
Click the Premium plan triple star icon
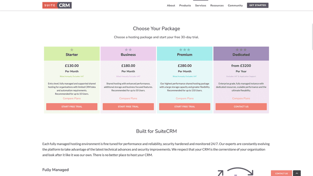click(x=185, y=50)
